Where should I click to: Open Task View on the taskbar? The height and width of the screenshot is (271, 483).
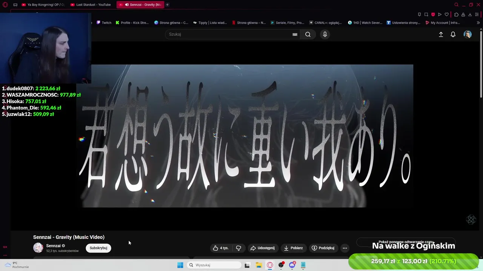247,265
